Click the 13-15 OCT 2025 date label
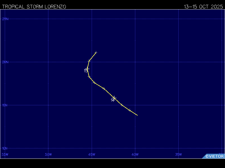Viewport: 225px width, 168px height. tap(203, 7)
